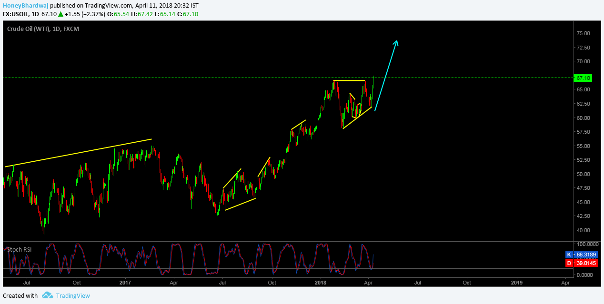This screenshot has width=604, height=304.
Task: Click the 'Created with' footer text
Action: coord(20,295)
